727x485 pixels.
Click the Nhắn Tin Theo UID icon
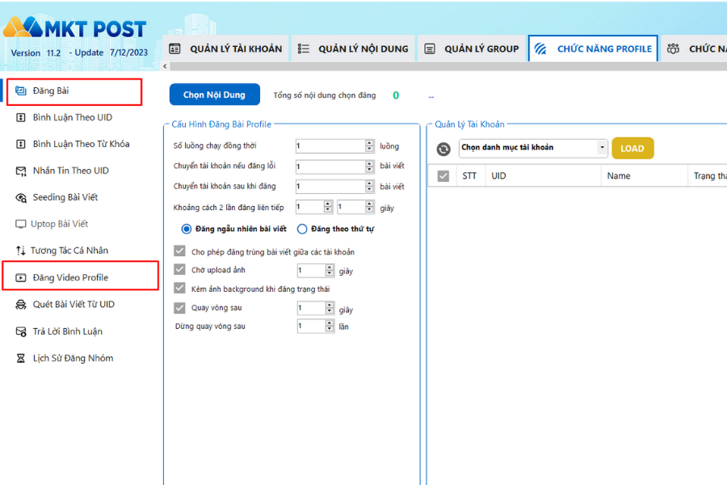pos(21,171)
